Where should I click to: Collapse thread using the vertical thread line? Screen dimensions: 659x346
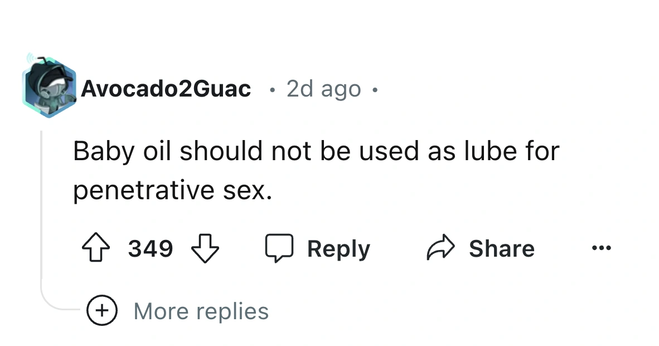[42, 212]
